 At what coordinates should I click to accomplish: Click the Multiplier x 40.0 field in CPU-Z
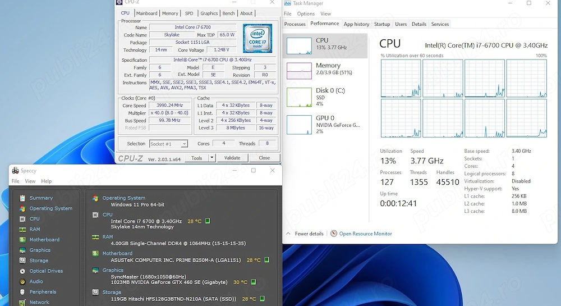[x=169, y=113]
